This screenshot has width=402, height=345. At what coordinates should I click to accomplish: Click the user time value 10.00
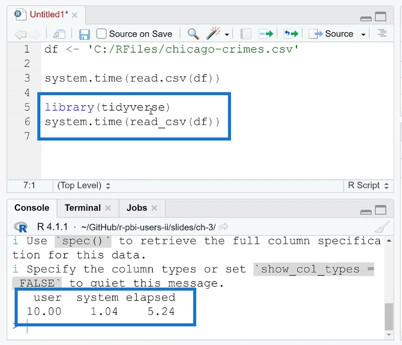[44, 311]
